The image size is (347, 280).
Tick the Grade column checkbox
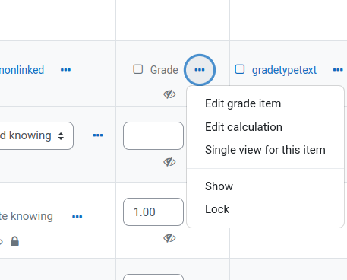[x=138, y=69]
